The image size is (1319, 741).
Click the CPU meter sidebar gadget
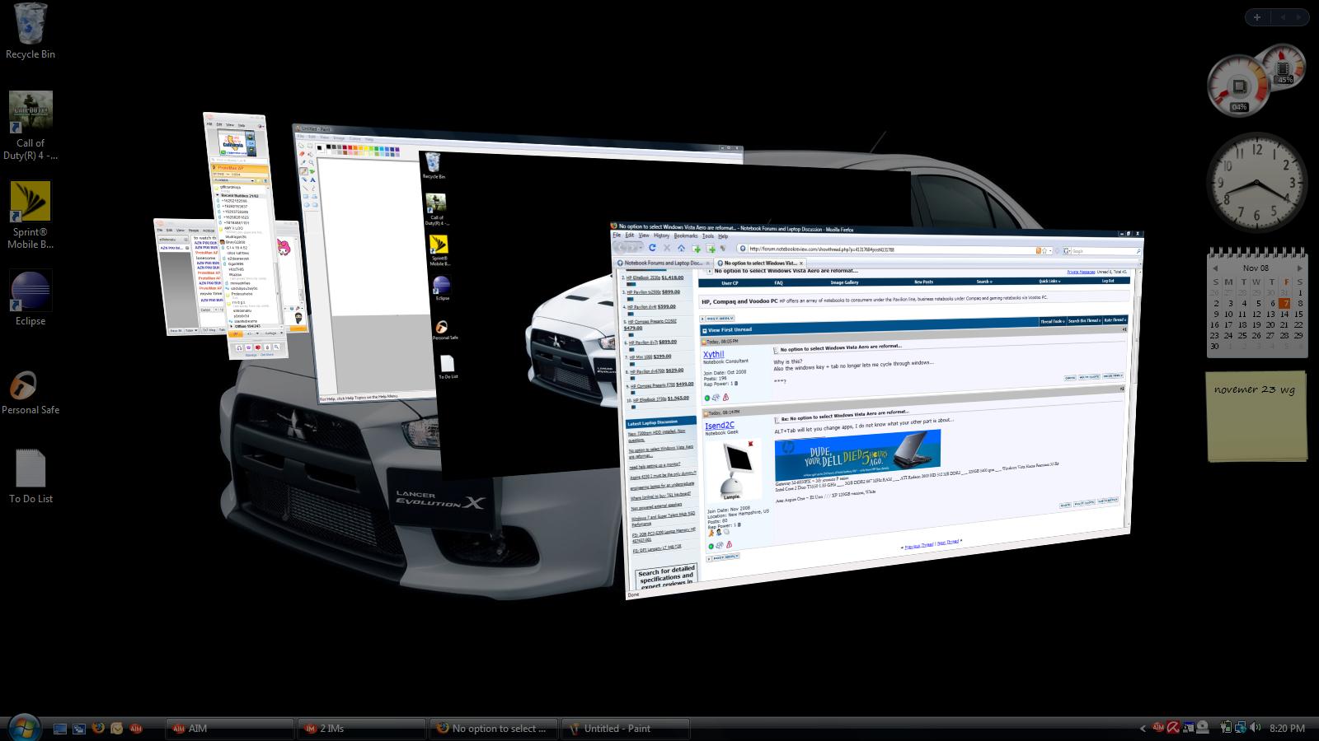coord(1241,86)
